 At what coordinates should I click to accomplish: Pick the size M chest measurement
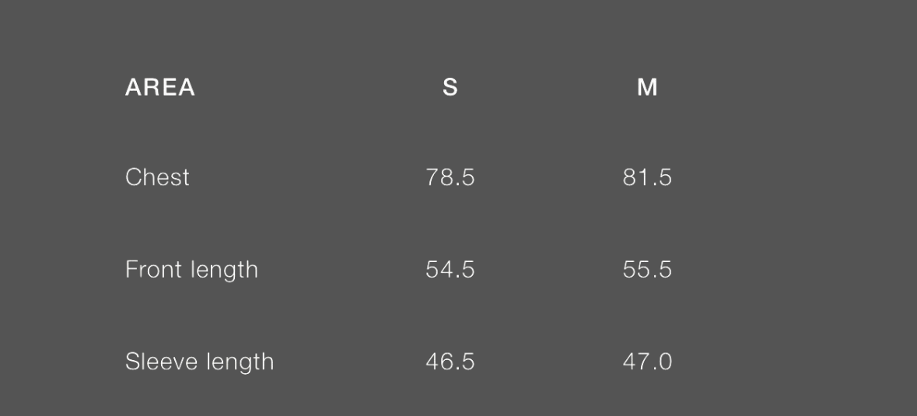(x=647, y=177)
